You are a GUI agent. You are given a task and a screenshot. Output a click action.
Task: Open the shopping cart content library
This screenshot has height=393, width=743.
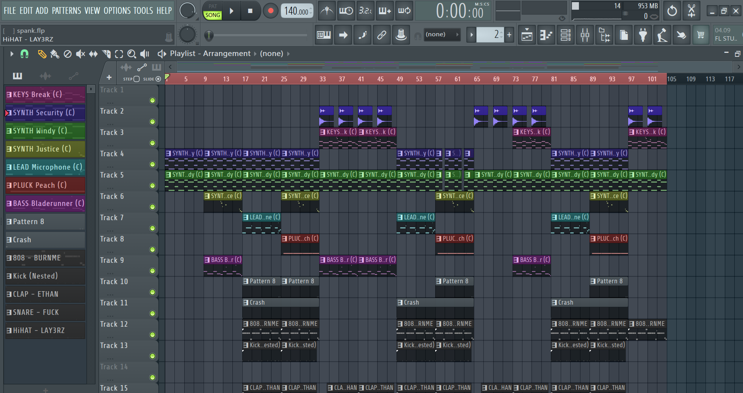(701, 35)
